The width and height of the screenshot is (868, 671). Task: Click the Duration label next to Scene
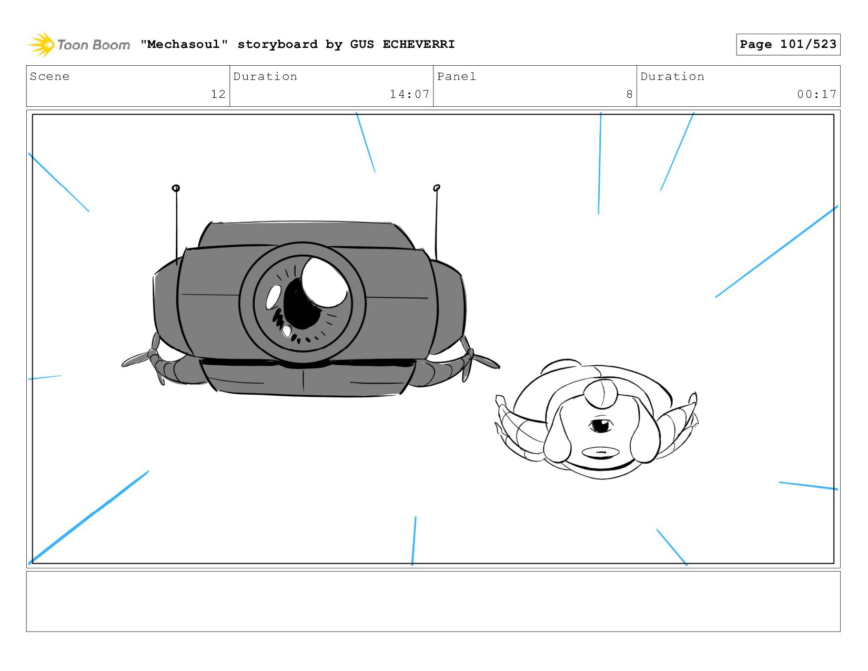coord(265,76)
